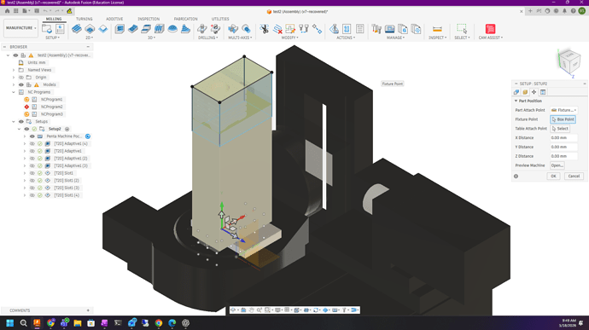Toggle visibility of the Setups folder

pos(21,122)
